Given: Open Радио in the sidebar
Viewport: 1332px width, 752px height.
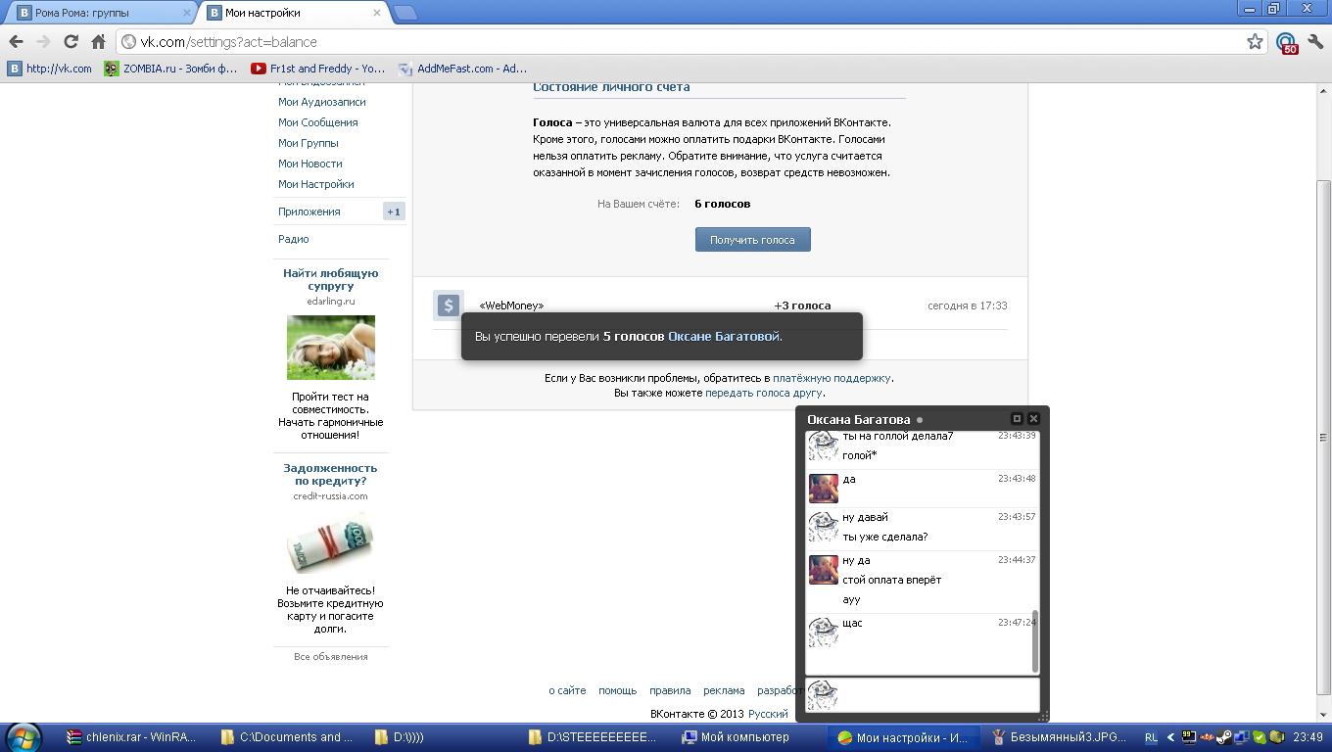Looking at the screenshot, I should (x=293, y=239).
